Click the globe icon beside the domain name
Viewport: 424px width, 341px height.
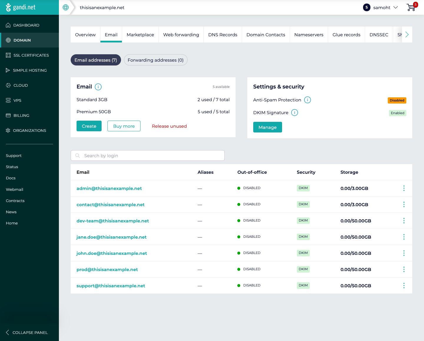(x=66, y=7)
